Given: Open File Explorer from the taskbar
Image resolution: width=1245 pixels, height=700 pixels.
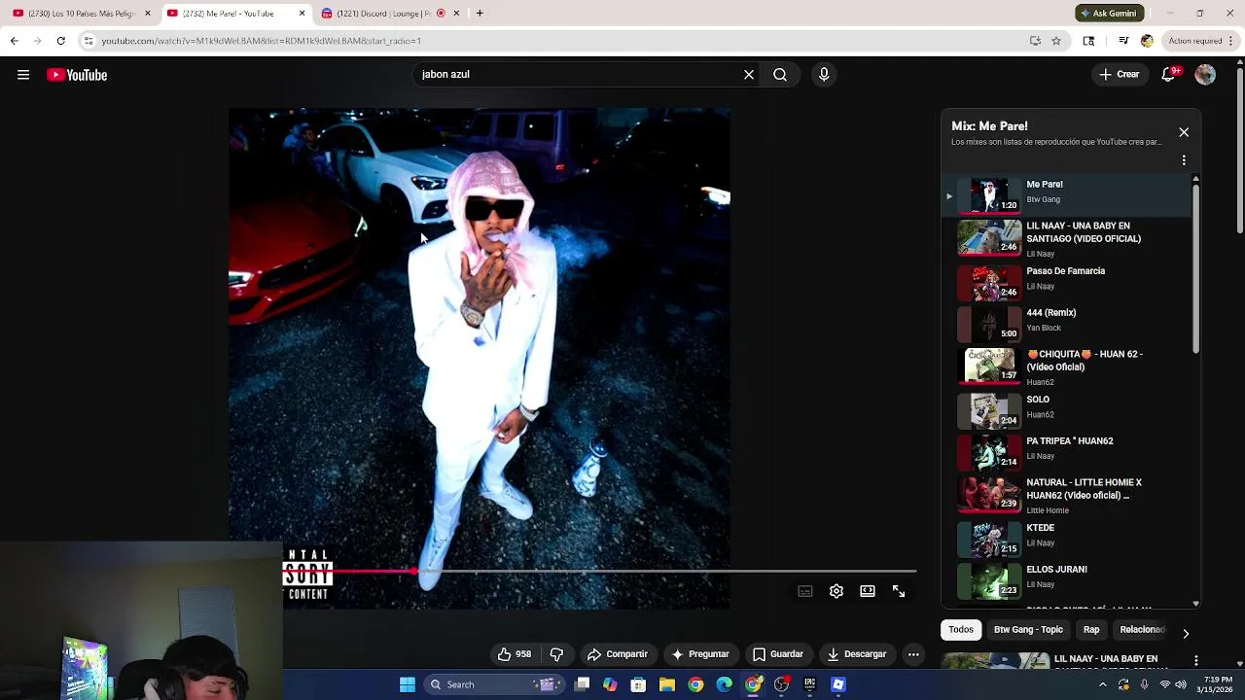Looking at the screenshot, I should pos(666,684).
